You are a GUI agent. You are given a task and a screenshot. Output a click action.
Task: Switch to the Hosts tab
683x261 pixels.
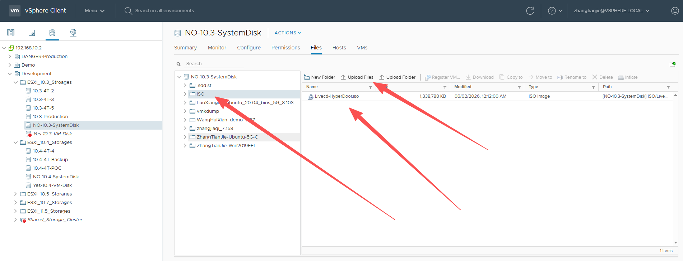pyautogui.click(x=339, y=48)
